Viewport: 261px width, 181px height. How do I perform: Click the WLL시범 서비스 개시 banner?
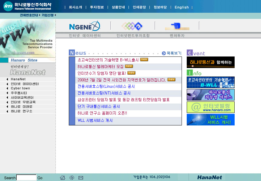(x=211, y=120)
